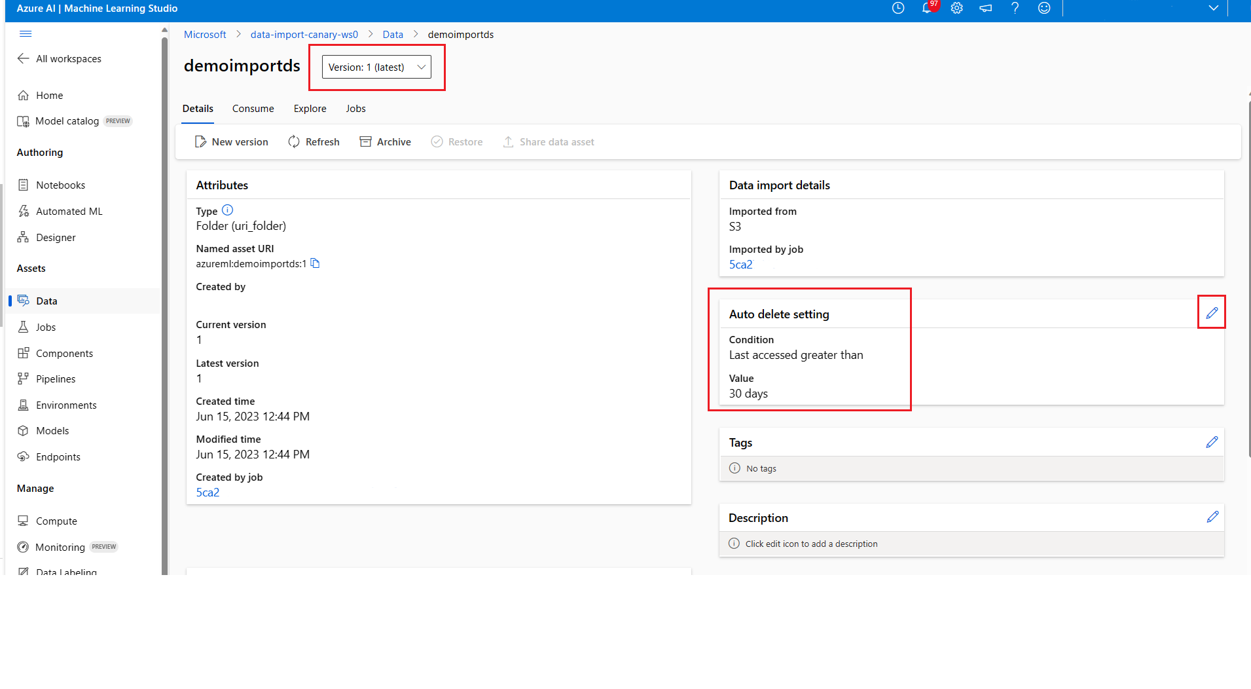Click the Description edit pencil icon

click(1212, 517)
